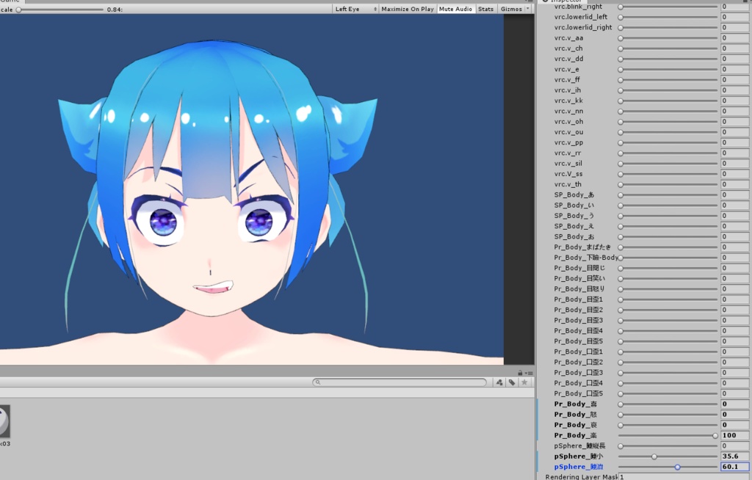Viewport: 752px width, 480px height.
Task: Adjust the blue pSphere slider handle at 60.1
Action: (678, 467)
